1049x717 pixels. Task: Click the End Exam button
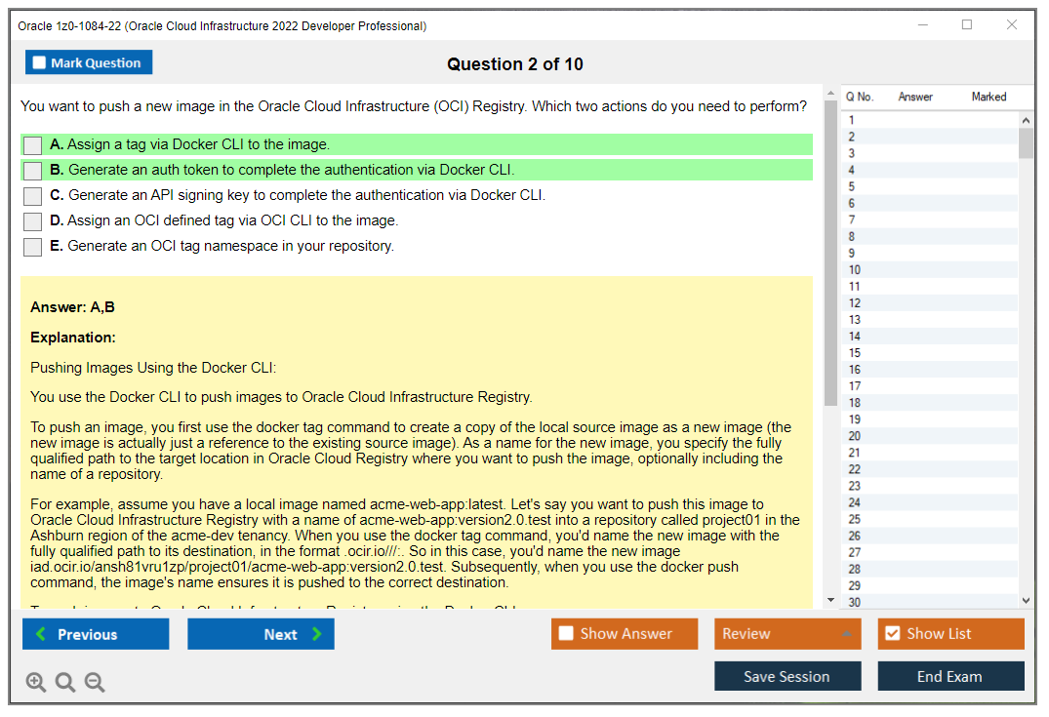coord(950,676)
